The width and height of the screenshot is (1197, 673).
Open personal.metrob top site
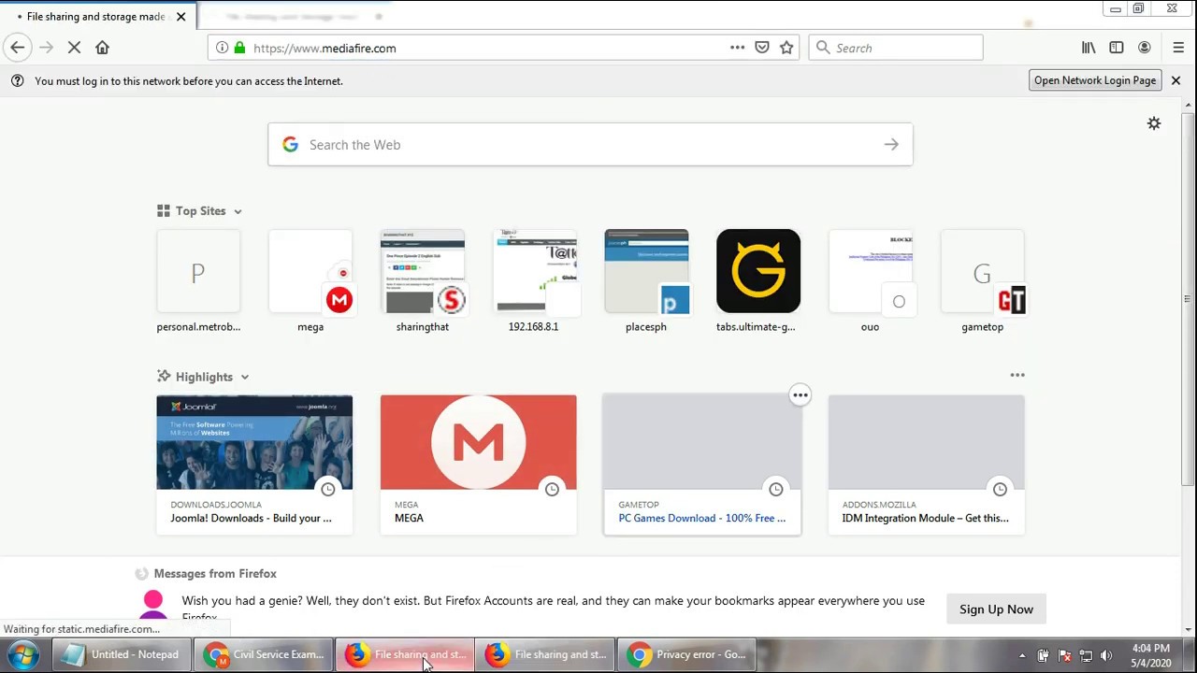pos(198,281)
